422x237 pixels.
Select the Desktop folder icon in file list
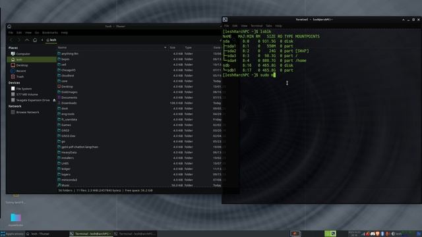[x=59, y=86]
